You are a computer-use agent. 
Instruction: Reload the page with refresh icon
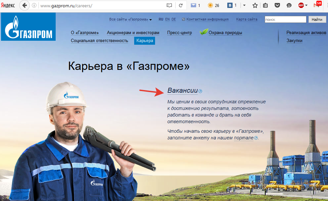(x=181, y=6)
